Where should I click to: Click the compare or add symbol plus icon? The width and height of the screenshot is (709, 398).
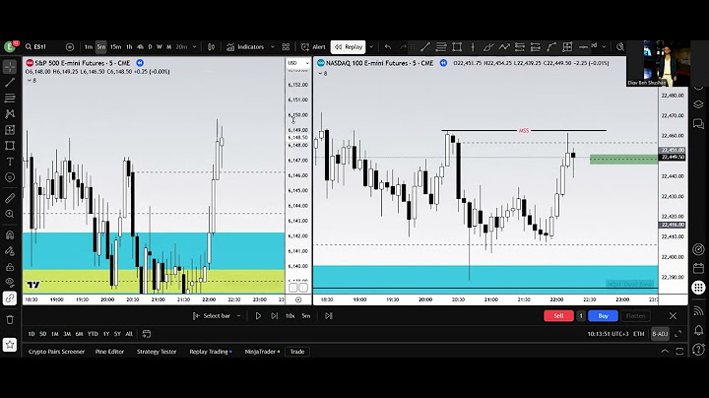click(x=70, y=46)
